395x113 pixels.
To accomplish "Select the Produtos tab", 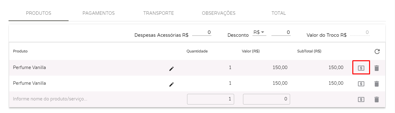I will [x=39, y=13].
